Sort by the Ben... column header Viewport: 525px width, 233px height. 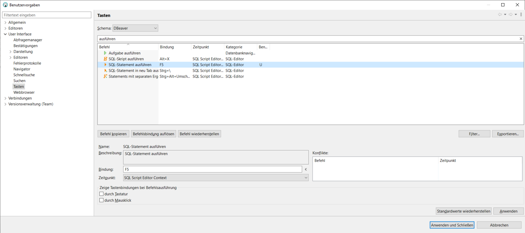tap(263, 47)
